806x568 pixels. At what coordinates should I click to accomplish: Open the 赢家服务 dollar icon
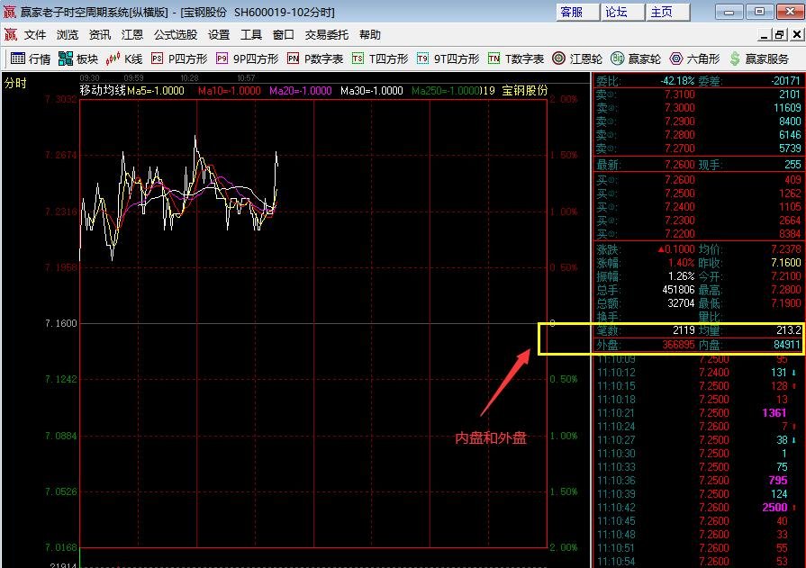735,59
